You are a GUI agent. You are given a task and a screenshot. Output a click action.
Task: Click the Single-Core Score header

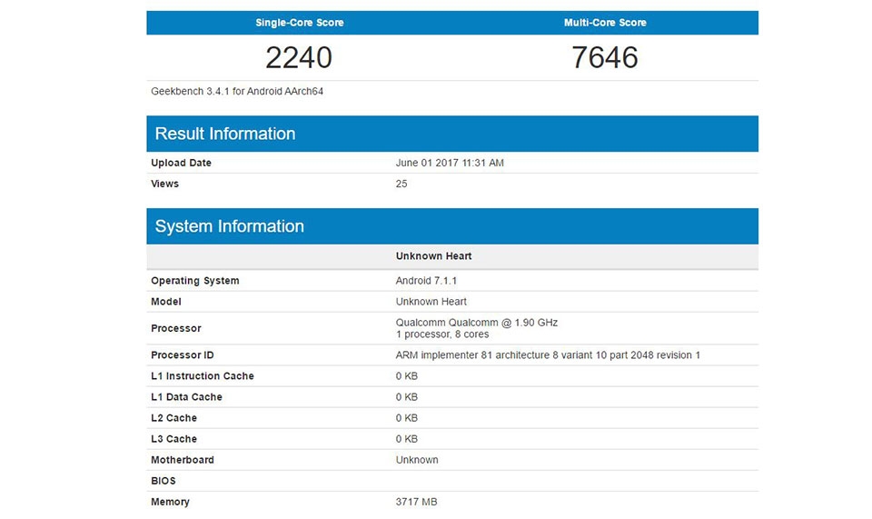pos(299,23)
